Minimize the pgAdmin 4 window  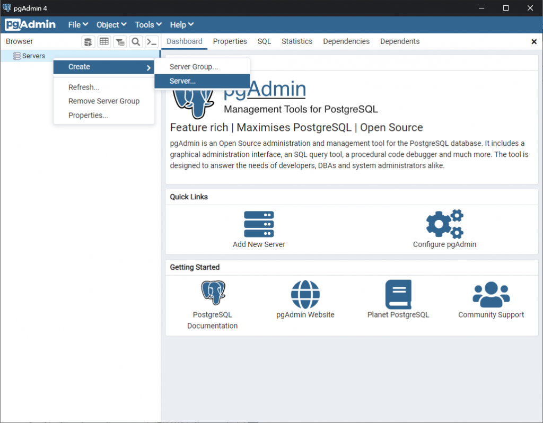481,8
